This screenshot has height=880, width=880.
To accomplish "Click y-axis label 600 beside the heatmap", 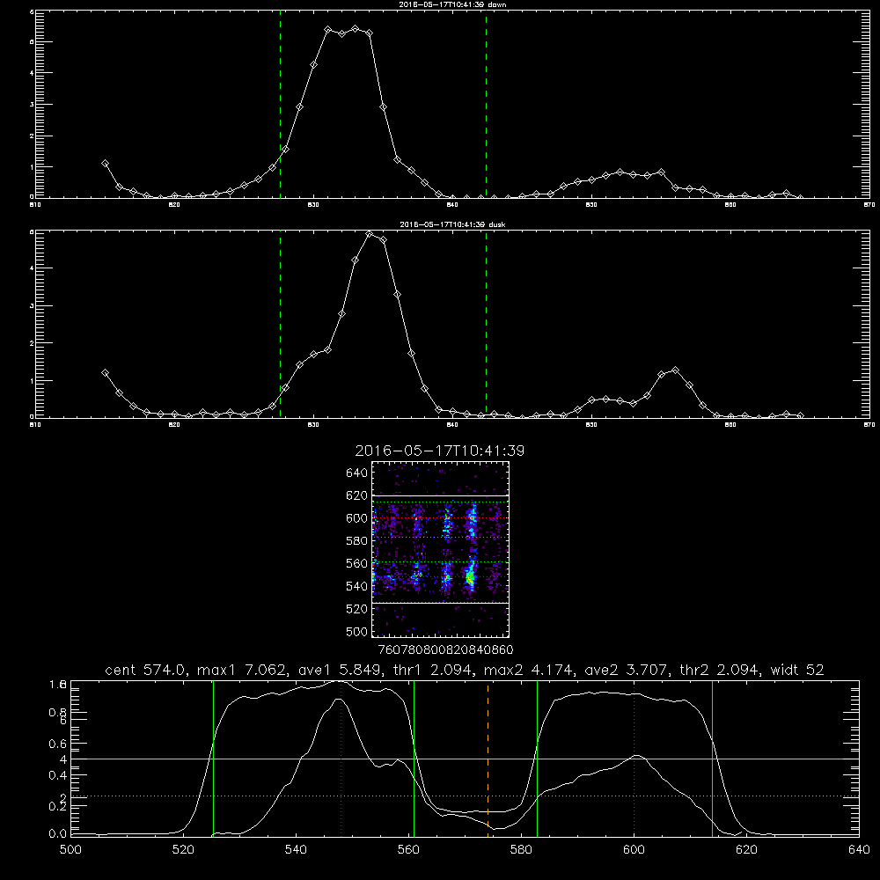I will tap(357, 518).
